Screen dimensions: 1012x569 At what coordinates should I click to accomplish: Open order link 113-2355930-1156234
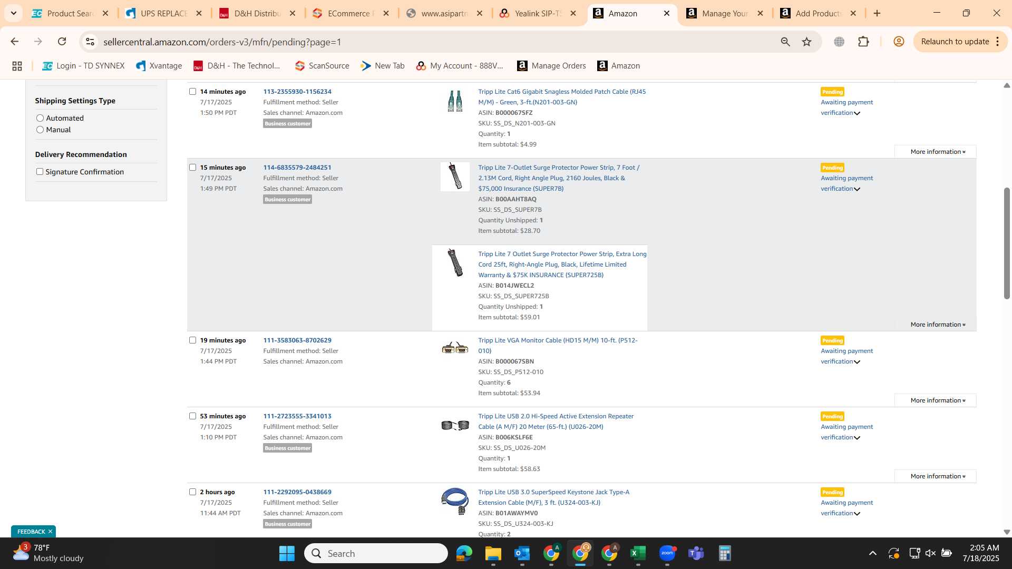coord(297,92)
